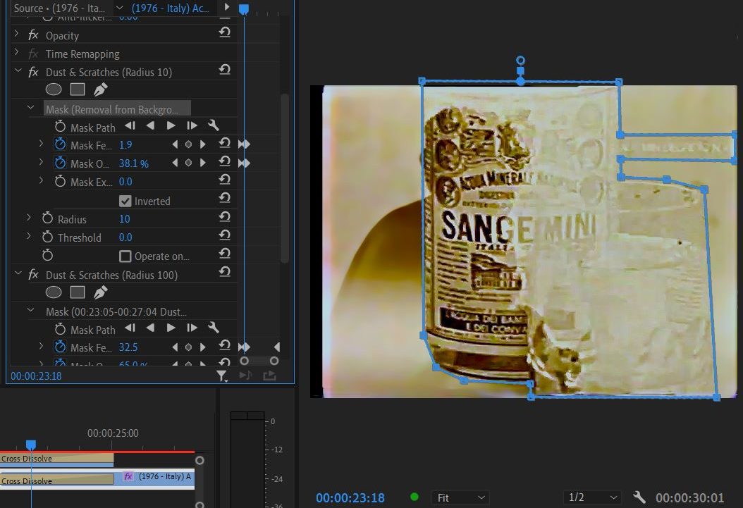Image resolution: width=743 pixels, height=508 pixels.
Task: Click Program Monitor timecode 00:00:23:18
Action: [x=350, y=498]
